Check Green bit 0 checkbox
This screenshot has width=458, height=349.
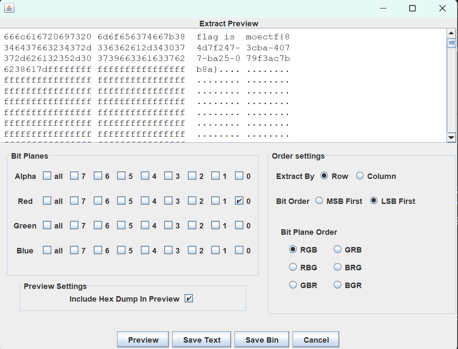(239, 225)
